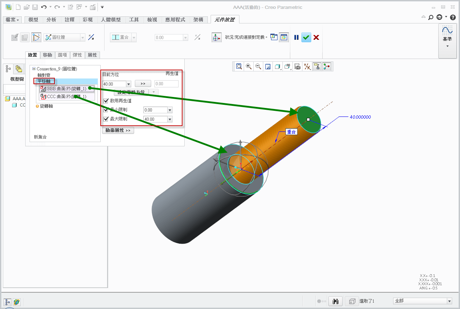Click the Zoom In magnifier icon
The width and height of the screenshot is (460, 309).
pos(249,66)
